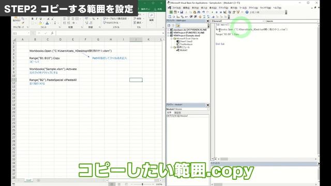Click the Object Browser icon in VBA toolbar

click(x=238, y=12)
